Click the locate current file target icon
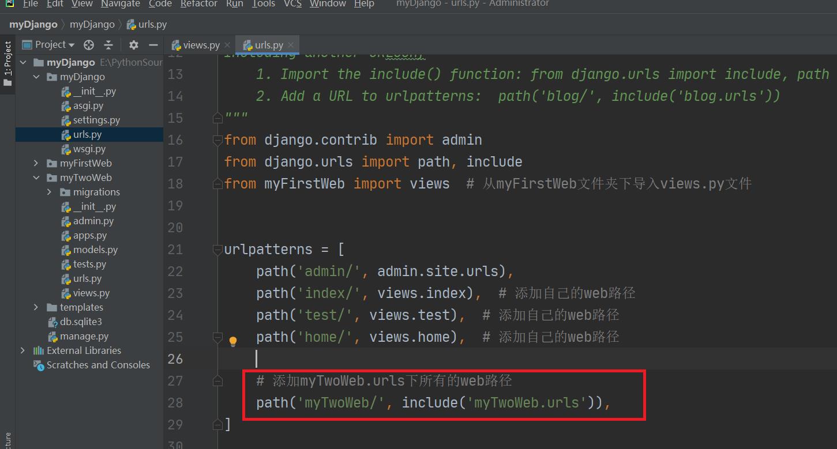This screenshot has width=837, height=449. (89, 45)
